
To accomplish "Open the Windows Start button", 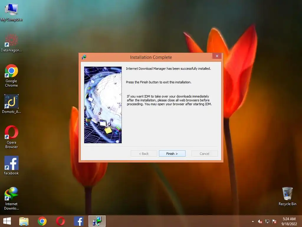I will pos(7,221).
